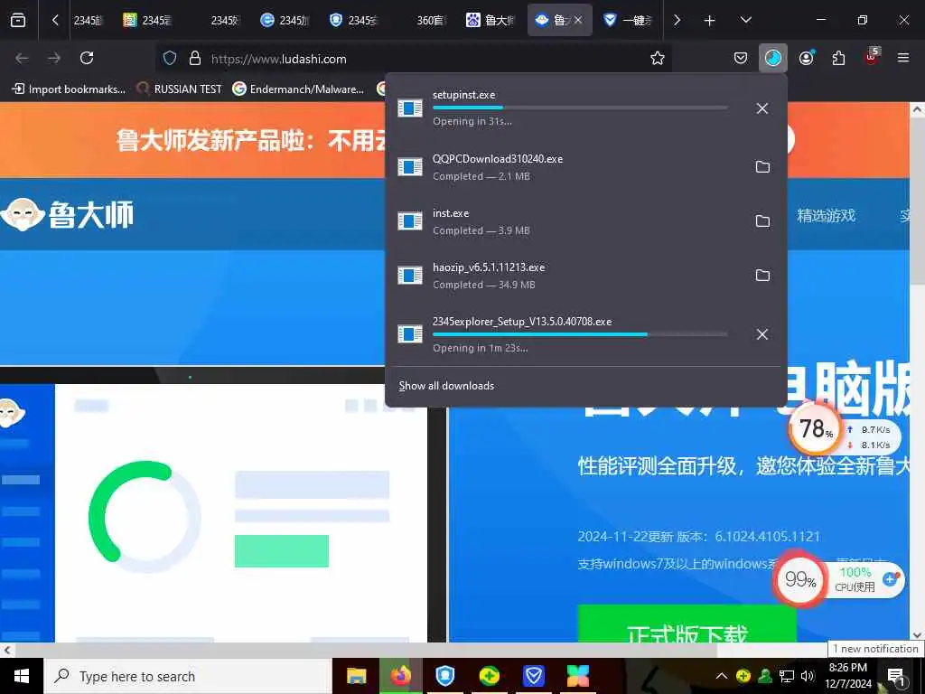Open Firefox View icon at tab bar start
The image size is (925, 694).
coord(18,21)
